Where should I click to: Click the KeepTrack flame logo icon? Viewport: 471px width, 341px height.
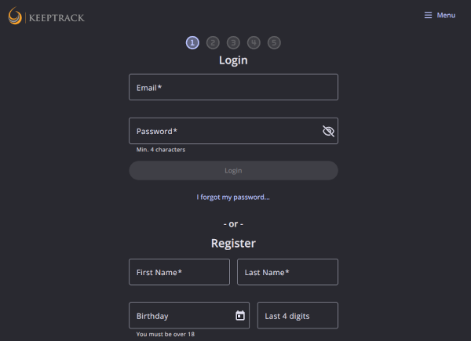tap(16, 16)
